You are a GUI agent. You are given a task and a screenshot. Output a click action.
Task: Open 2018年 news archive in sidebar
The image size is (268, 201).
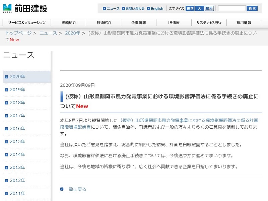click(x=17, y=103)
